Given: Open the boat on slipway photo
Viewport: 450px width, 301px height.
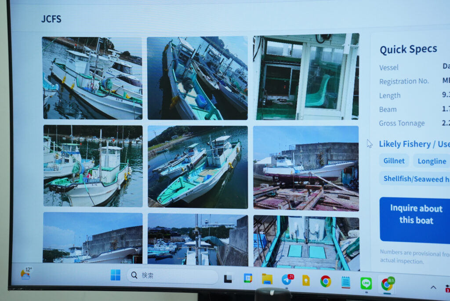Looking at the screenshot, I should [306, 168].
